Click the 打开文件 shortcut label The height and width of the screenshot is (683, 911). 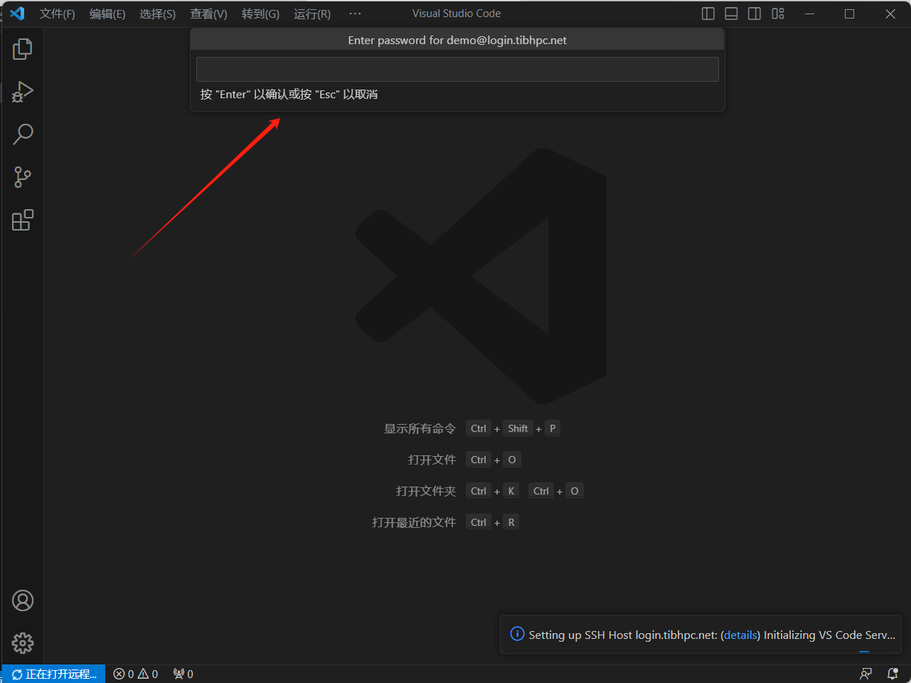432,460
